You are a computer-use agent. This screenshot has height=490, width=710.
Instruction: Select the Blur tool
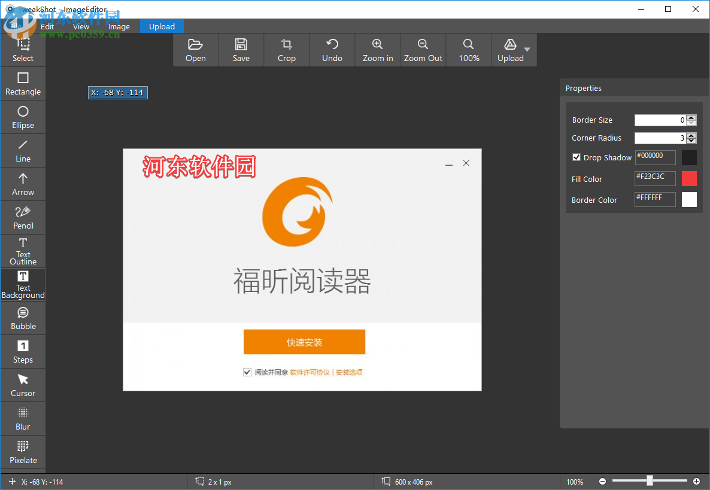click(23, 418)
